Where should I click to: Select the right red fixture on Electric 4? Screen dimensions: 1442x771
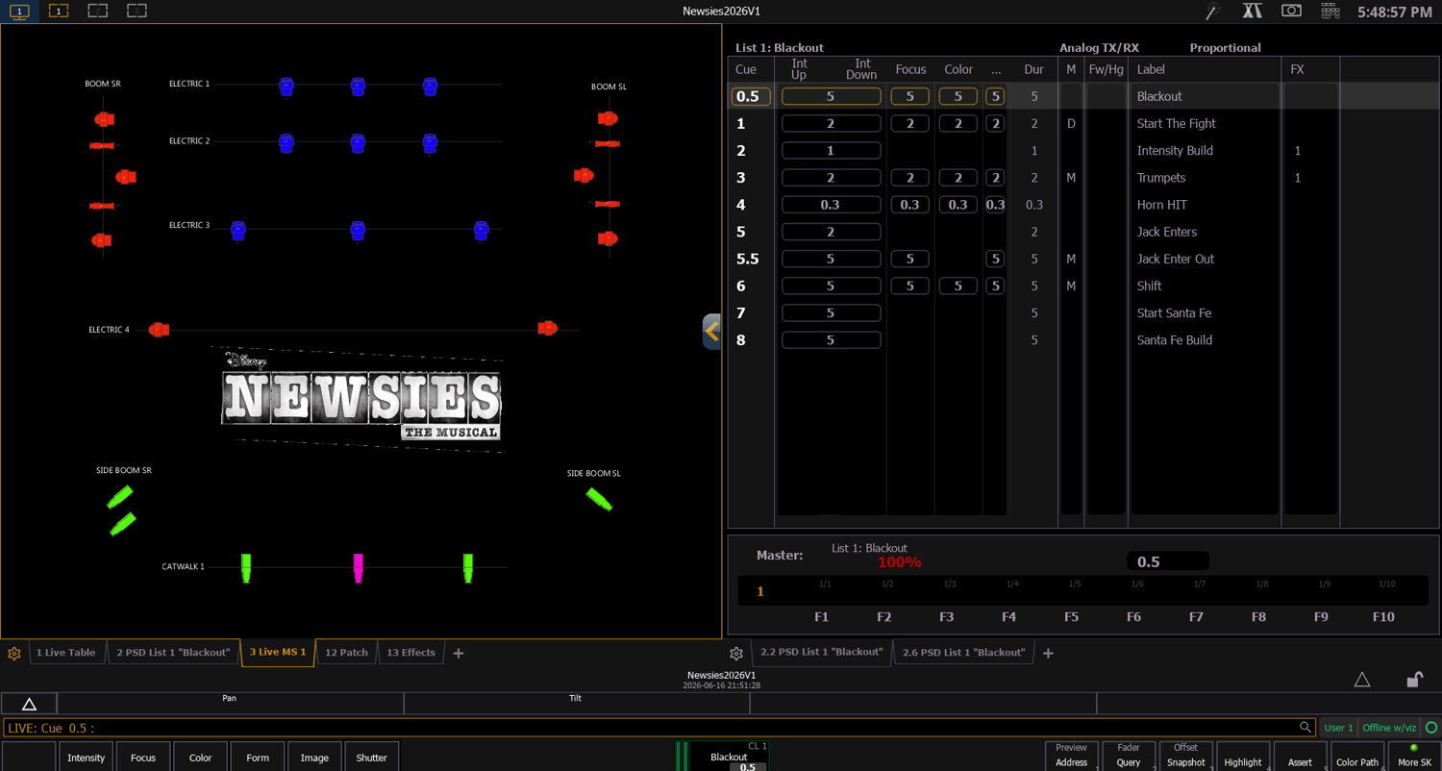[547, 328]
